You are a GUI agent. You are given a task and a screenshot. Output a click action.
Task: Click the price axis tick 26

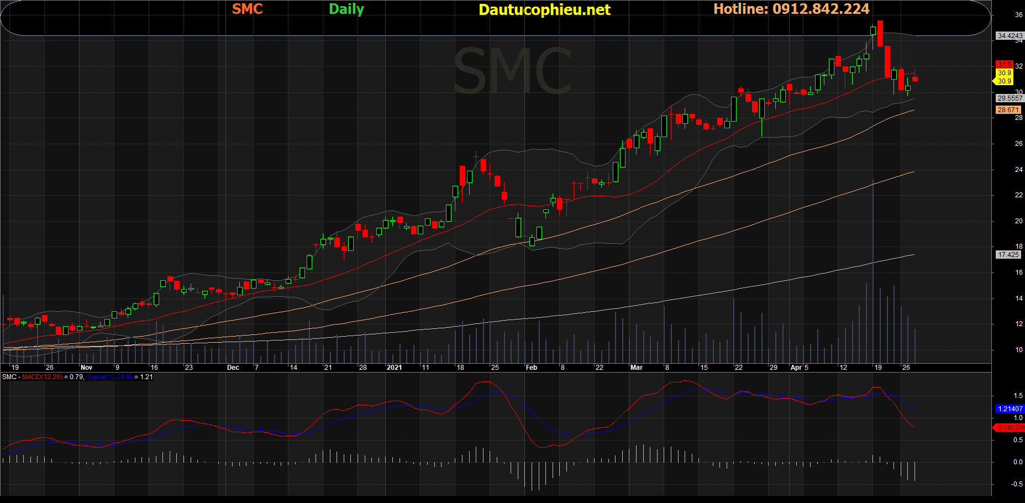[x=1019, y=144]
